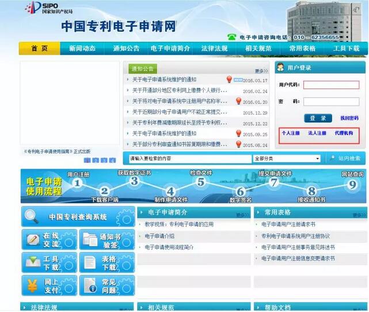The image size is (369, 312).
Task: Open the 新闻动态 nav item
Action: [x=82, y=48]
